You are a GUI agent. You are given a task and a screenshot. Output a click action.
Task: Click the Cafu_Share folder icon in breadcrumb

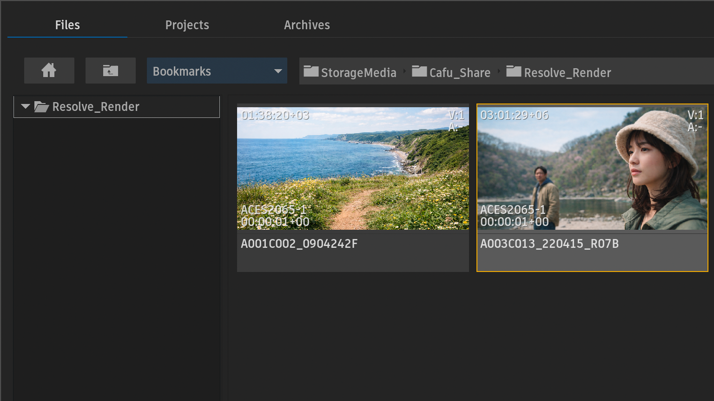pyautogui.click(x=419, y=71)
